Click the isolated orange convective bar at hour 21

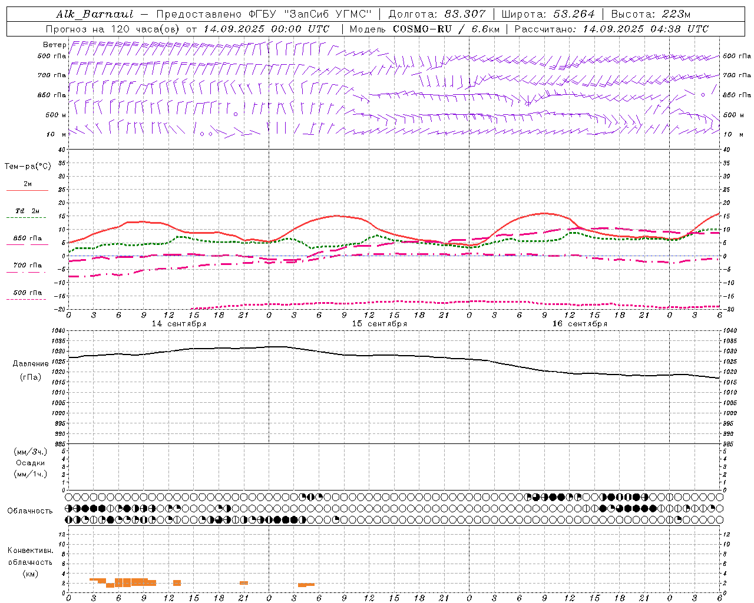244,583
